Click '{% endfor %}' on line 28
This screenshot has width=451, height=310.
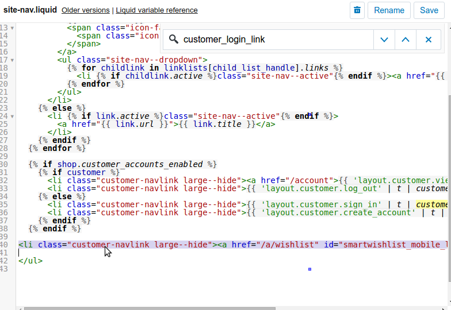pyautogui.click(x=57, y=148)
